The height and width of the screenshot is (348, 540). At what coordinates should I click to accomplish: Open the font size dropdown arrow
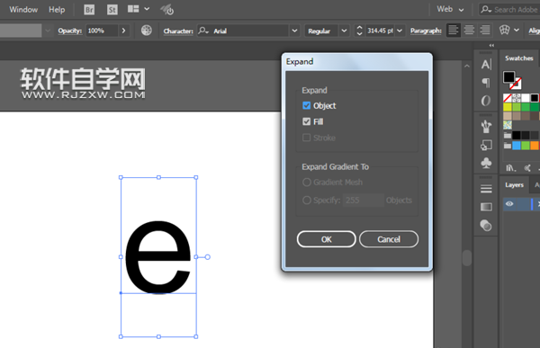(400, 31)
